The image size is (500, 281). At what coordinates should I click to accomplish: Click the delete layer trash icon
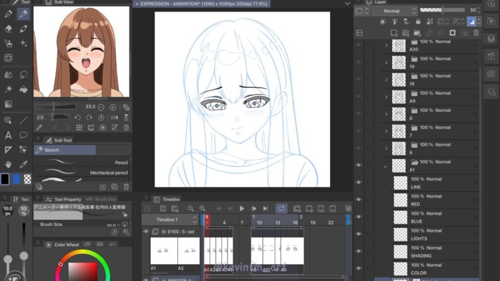[477, 33]
